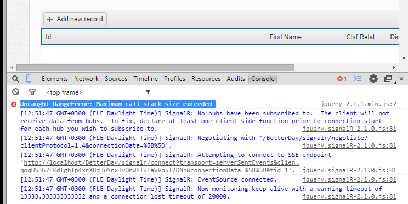Click the dock to main window icon
The image size is (408, 204).
388,79
